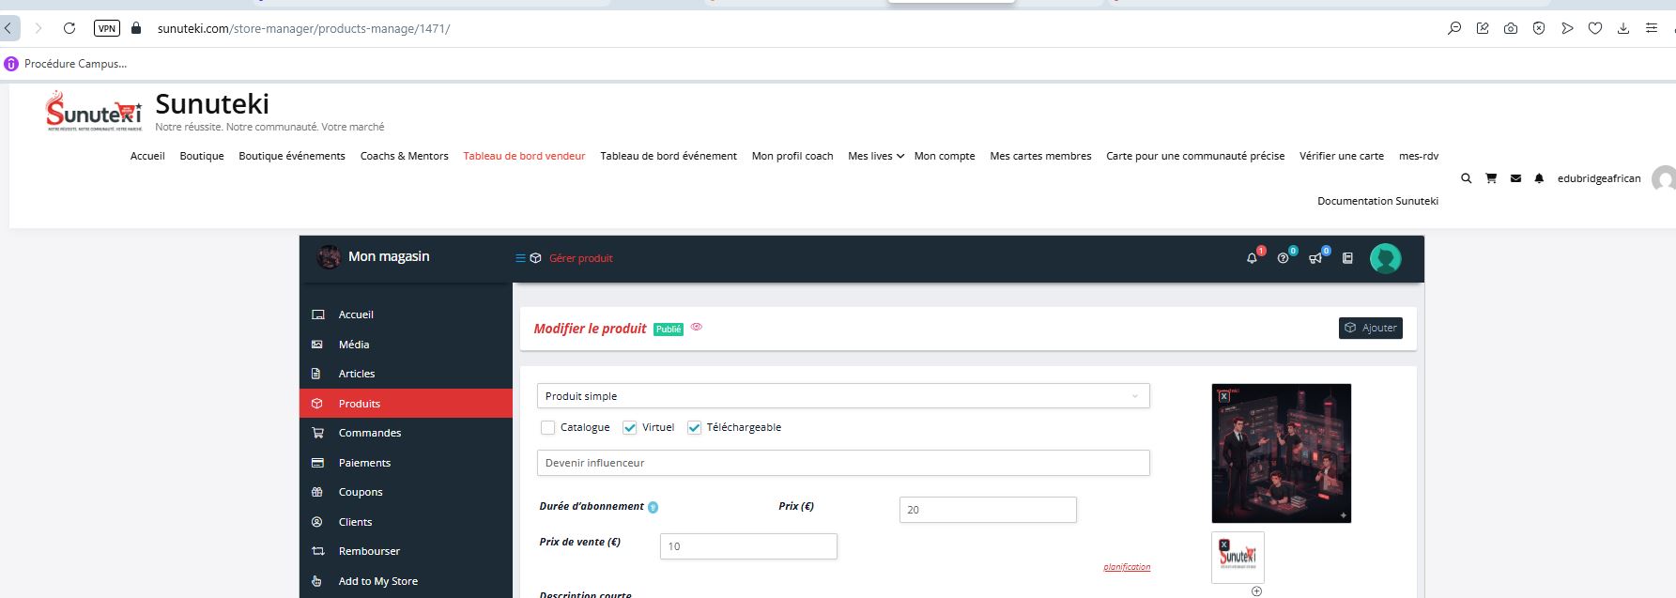Open the envelope messages icon
This screenshot has width=1676, height=598.
[x=1515, y=178]
